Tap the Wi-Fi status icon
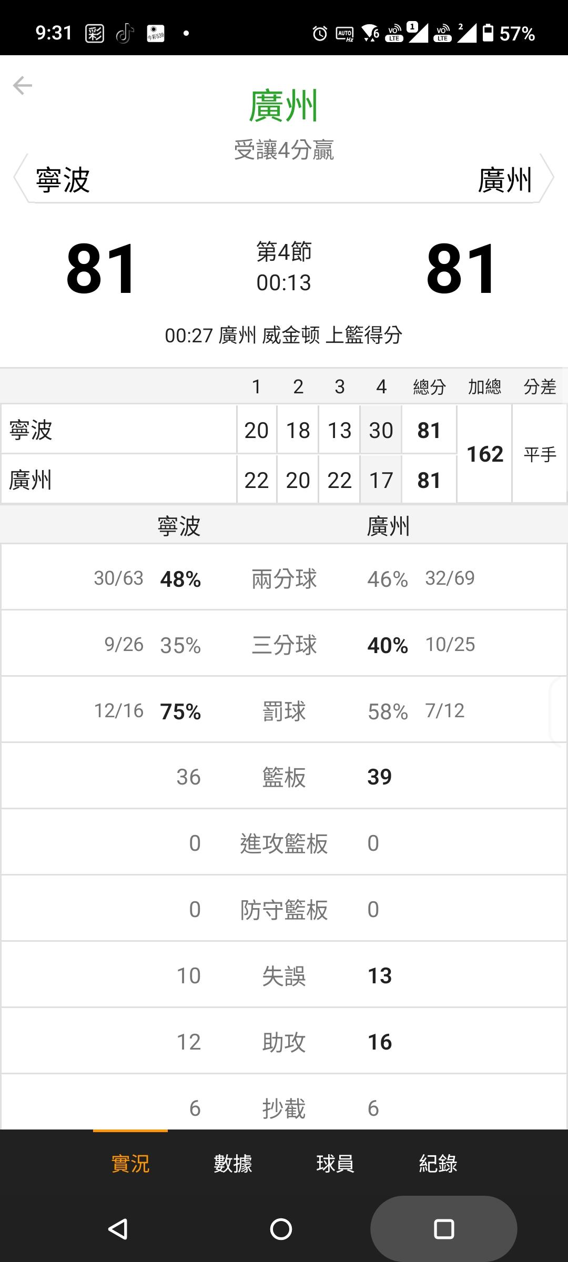This screenshot has height=1262, width=568. point(370,33)
